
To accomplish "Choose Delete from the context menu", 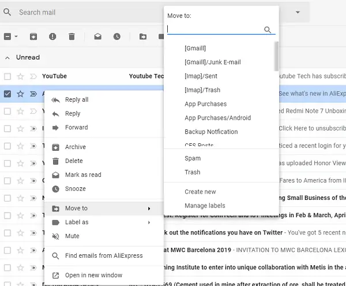I will click(x=104, y=161).
